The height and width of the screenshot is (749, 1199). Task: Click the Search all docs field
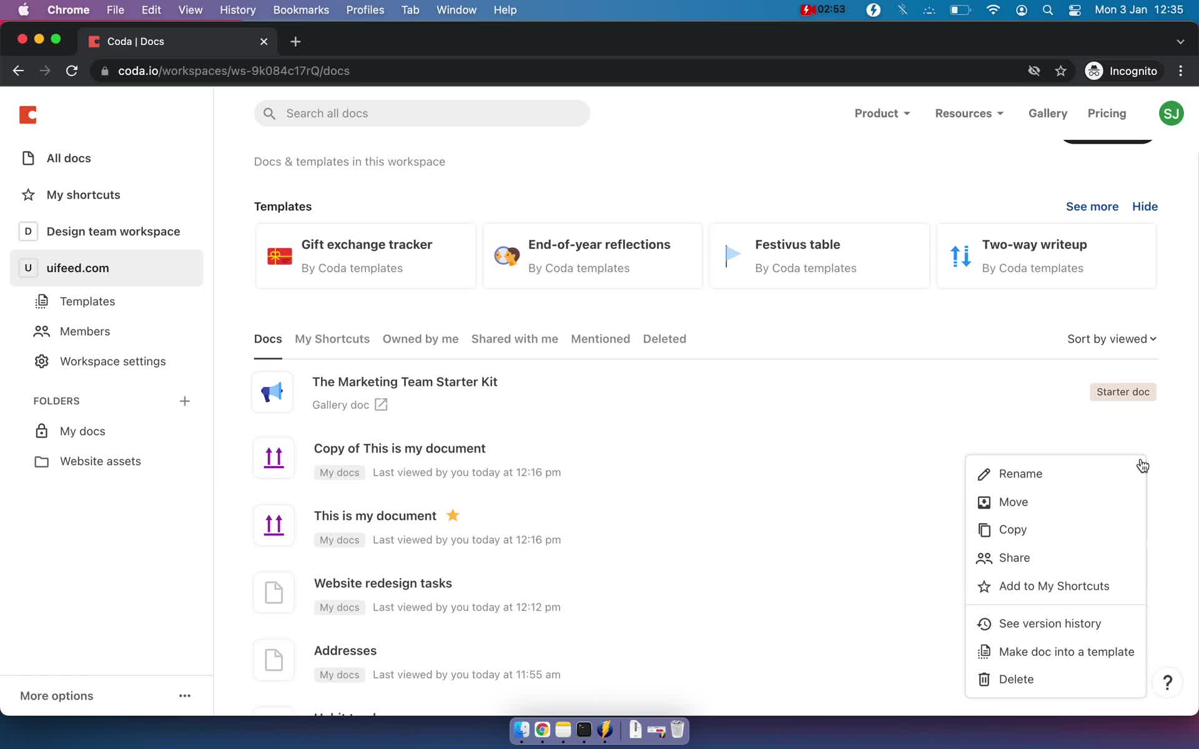422,114
